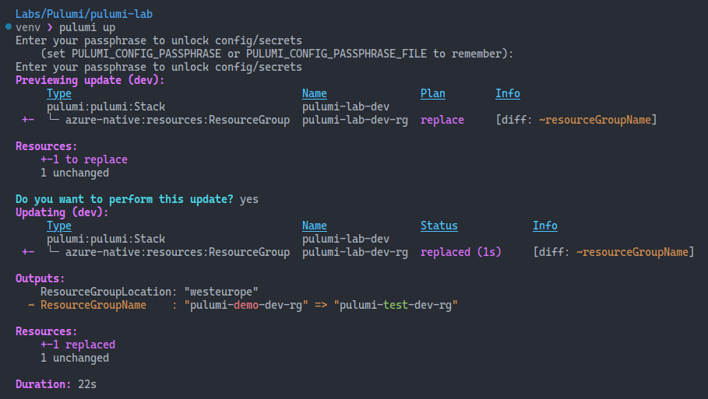
Task: Click the 'Info' header in preview table
Action: 508,93
